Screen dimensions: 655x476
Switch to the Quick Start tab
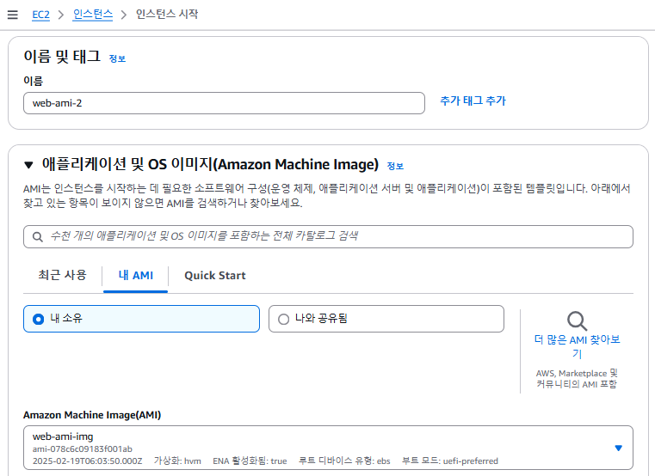[215, 276]
